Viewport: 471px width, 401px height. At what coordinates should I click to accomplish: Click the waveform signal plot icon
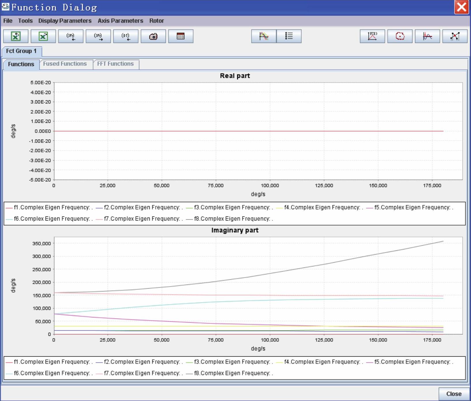(x=427, y=36)
